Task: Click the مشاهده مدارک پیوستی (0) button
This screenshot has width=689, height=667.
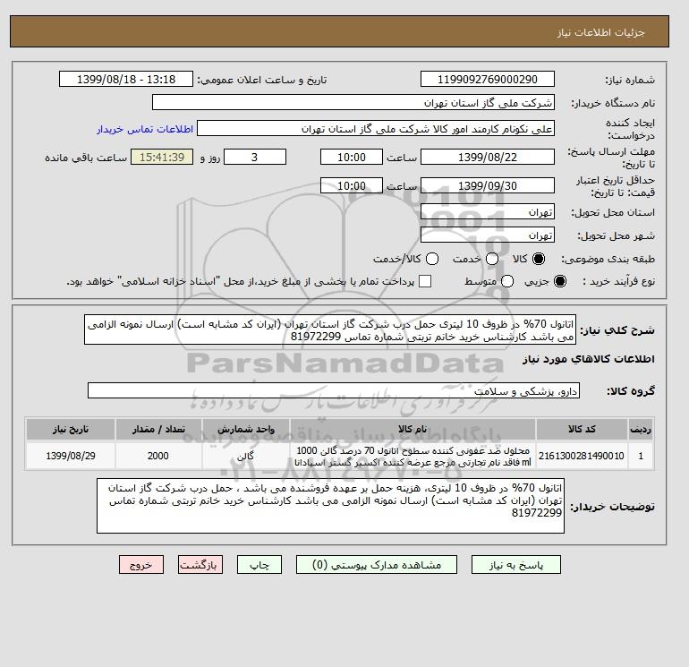Action: pos(377,565)
